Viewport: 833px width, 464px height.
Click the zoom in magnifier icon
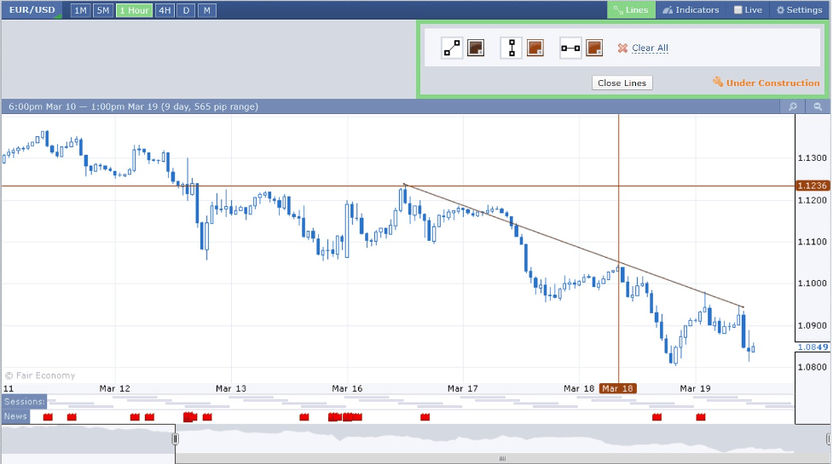pos(792,106)
